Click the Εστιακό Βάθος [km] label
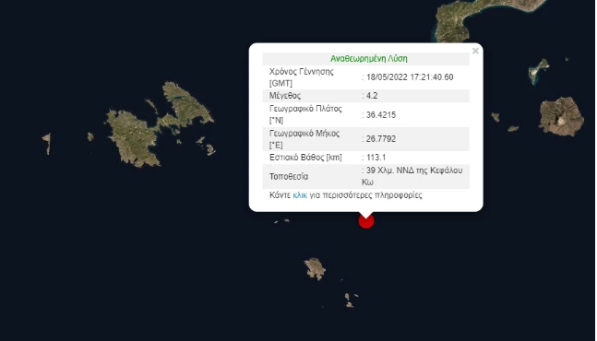Image resolution: width=597 pixels, height=341 pixels. pos(305,158)
